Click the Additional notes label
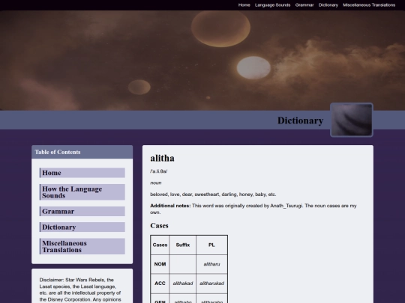405x303 pixels. point(170,206)
